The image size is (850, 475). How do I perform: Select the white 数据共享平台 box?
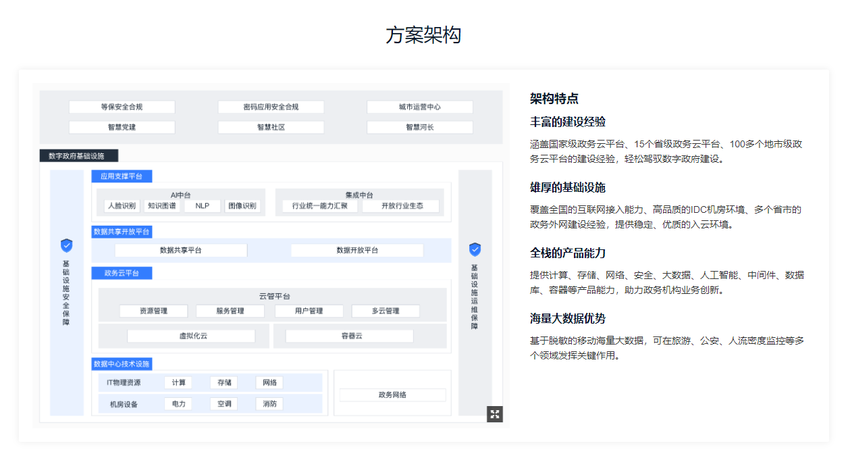click(x=181, y=251)
